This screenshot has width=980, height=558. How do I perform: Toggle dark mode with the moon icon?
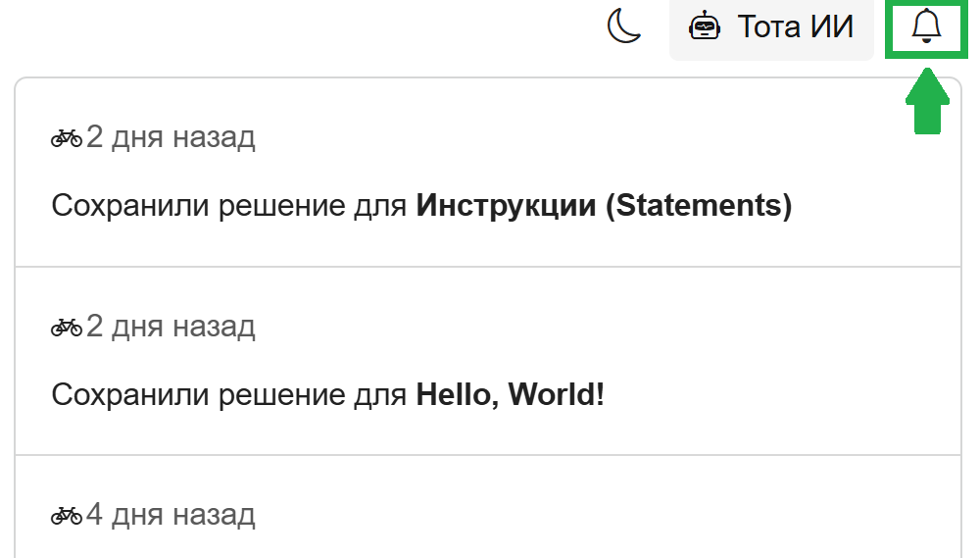[x=624, y=25]
